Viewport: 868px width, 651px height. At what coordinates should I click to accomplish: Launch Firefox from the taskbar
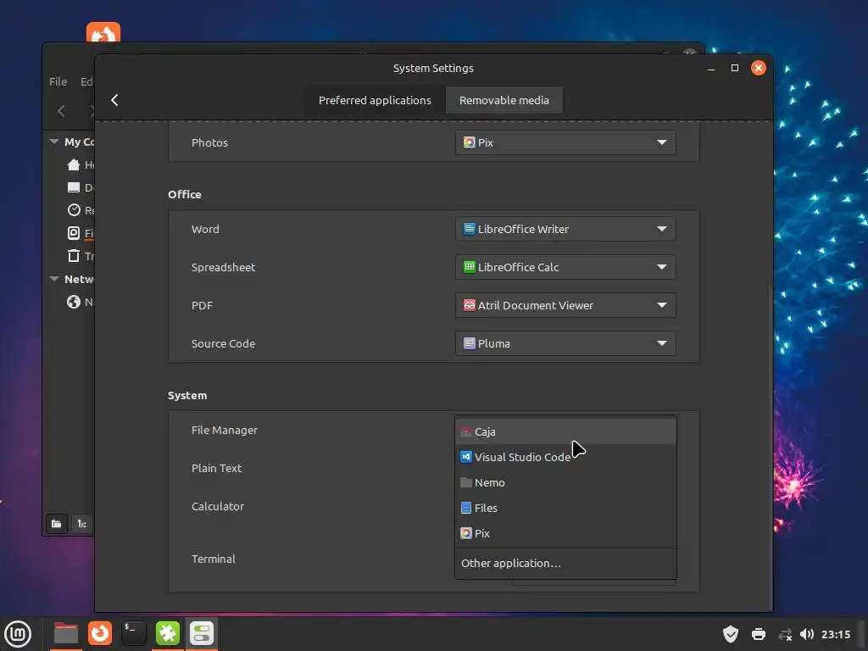100,634
